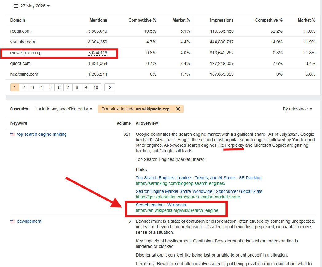
Task: Select the quora.com domain cell
Action: pyautogui.click(x=21, y=64)
